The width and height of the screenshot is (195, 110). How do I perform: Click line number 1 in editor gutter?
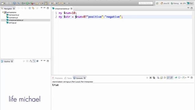(56, 13)
